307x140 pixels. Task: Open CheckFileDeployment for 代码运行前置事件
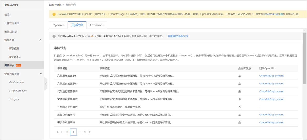click(271, 91)
